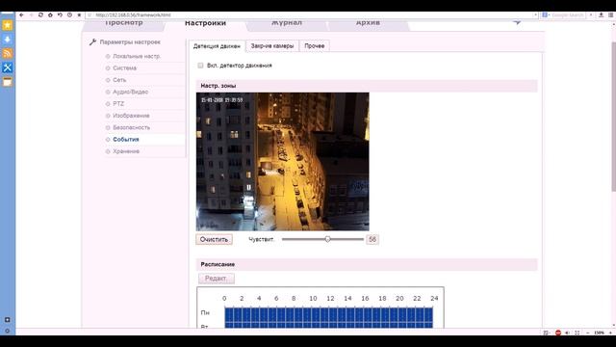Open the downloads panel in the sidebar
The height and width of the screenshot is (347, 616).
8,40
